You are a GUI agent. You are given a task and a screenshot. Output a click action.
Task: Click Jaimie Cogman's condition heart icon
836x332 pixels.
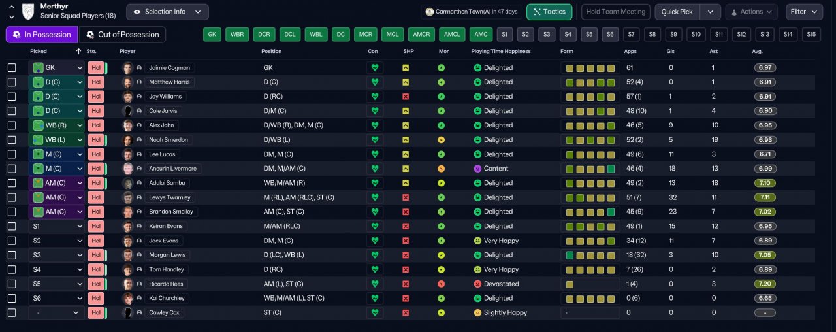(x=375, y=68)
